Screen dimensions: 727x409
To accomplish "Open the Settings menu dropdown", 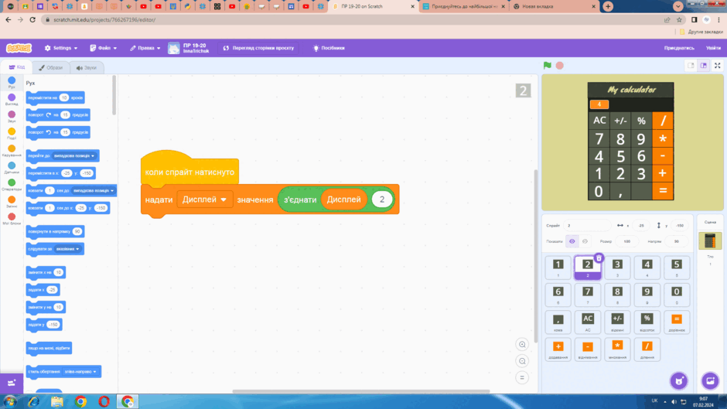I will [x=61, y=48].
